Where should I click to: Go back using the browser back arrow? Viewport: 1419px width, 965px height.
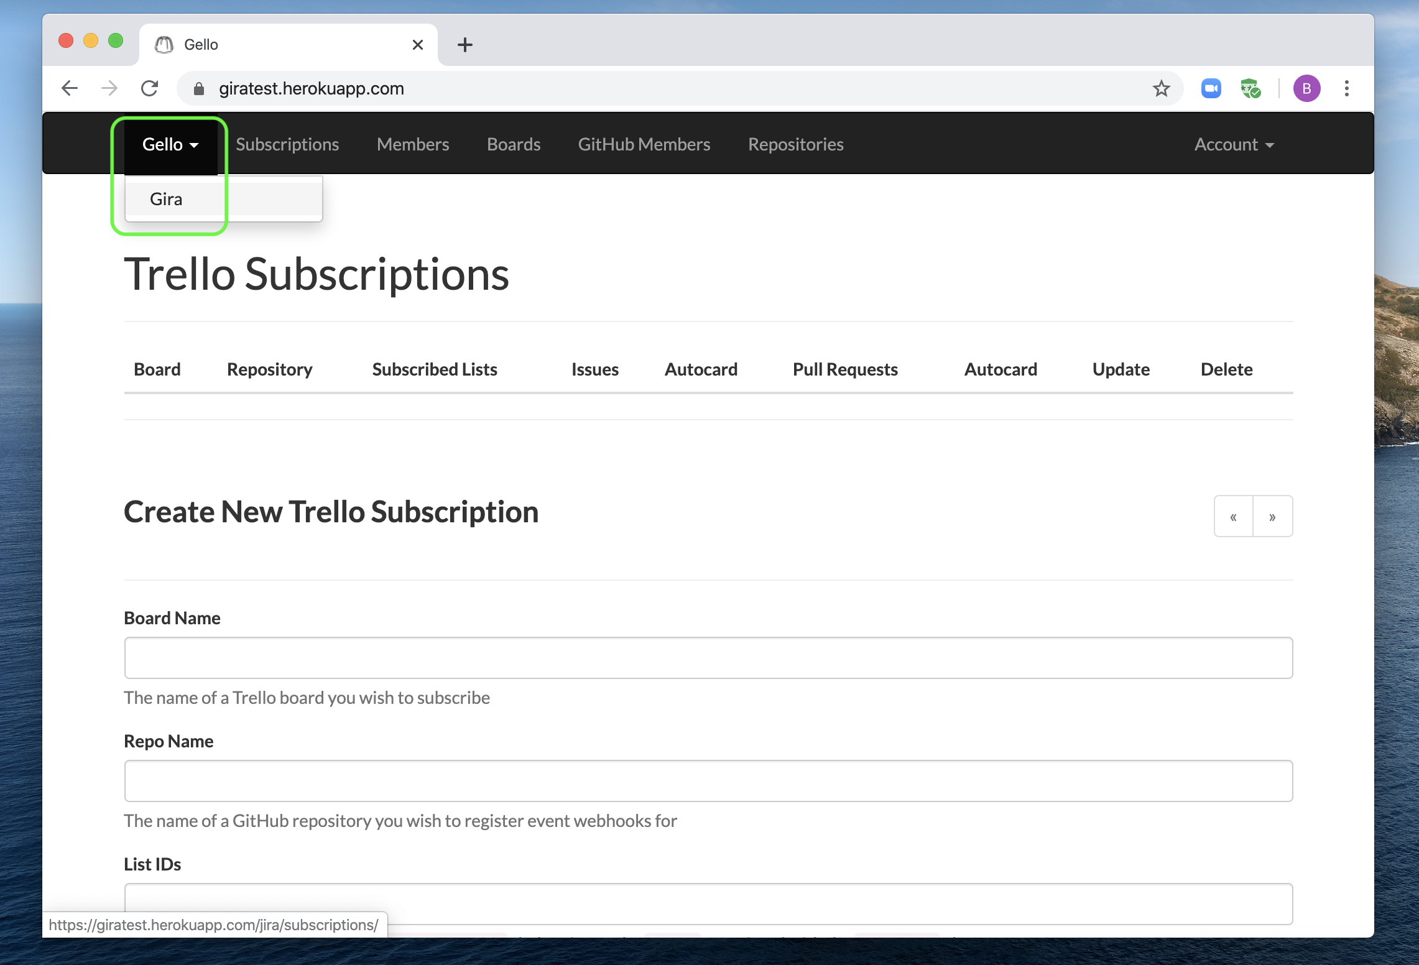tap(70, 88)
